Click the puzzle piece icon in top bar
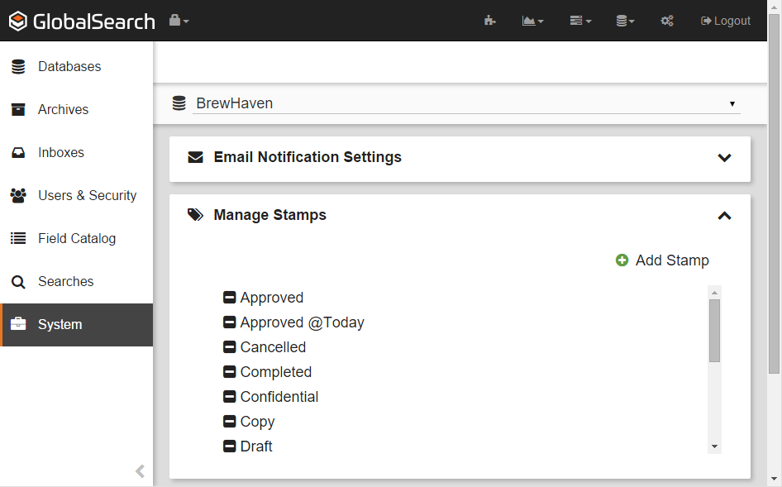Screen dimensions: 782x487 click(489, 21)
